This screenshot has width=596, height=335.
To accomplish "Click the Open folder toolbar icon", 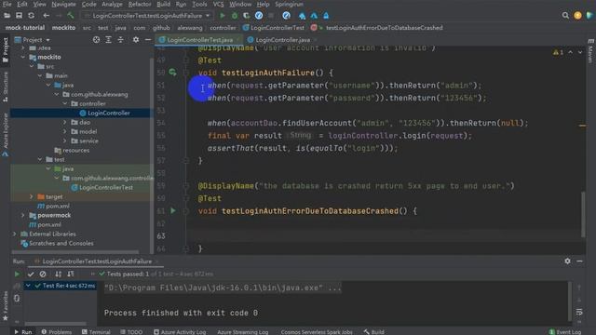I will point(7,16).
